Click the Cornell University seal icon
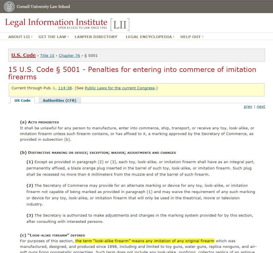Viewport: 273px width, 253px height. tap(9, 7)
